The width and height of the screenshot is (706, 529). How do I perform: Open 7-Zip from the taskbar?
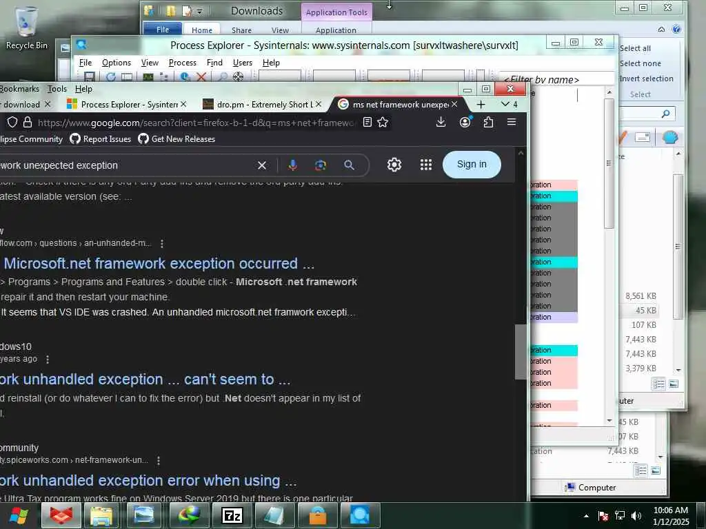click(232, 515)
